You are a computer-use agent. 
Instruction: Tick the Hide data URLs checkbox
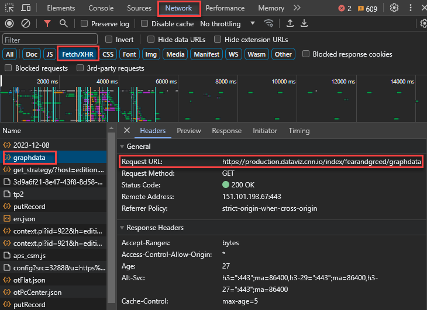[x=151, y=39]
